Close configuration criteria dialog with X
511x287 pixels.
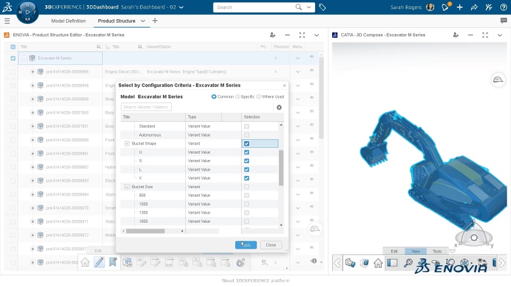coord(284,85)
